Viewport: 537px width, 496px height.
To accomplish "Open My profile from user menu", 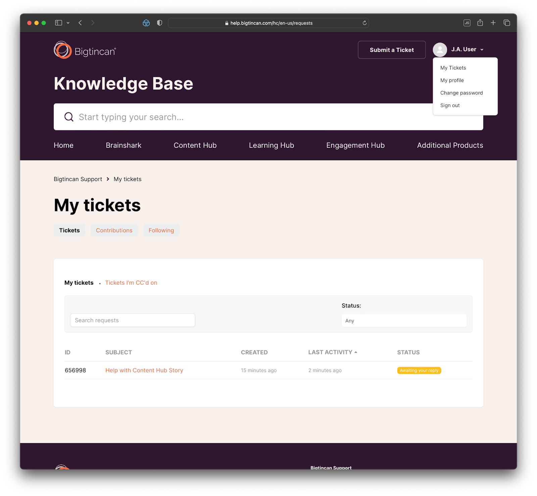I will point(452,80).
